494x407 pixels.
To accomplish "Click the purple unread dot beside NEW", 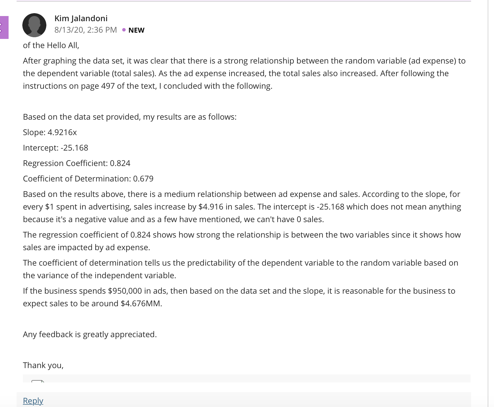I will [x=124, y=30].
